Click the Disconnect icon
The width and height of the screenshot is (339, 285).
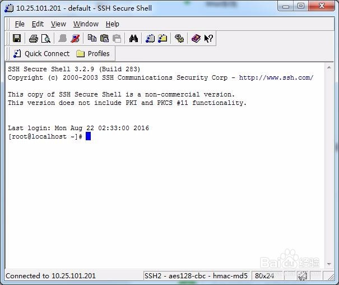[x=75, y=39]
